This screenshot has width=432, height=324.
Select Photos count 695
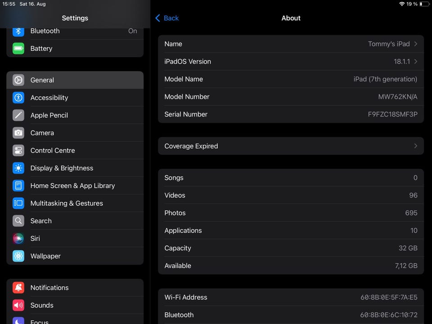click(411, 213)
